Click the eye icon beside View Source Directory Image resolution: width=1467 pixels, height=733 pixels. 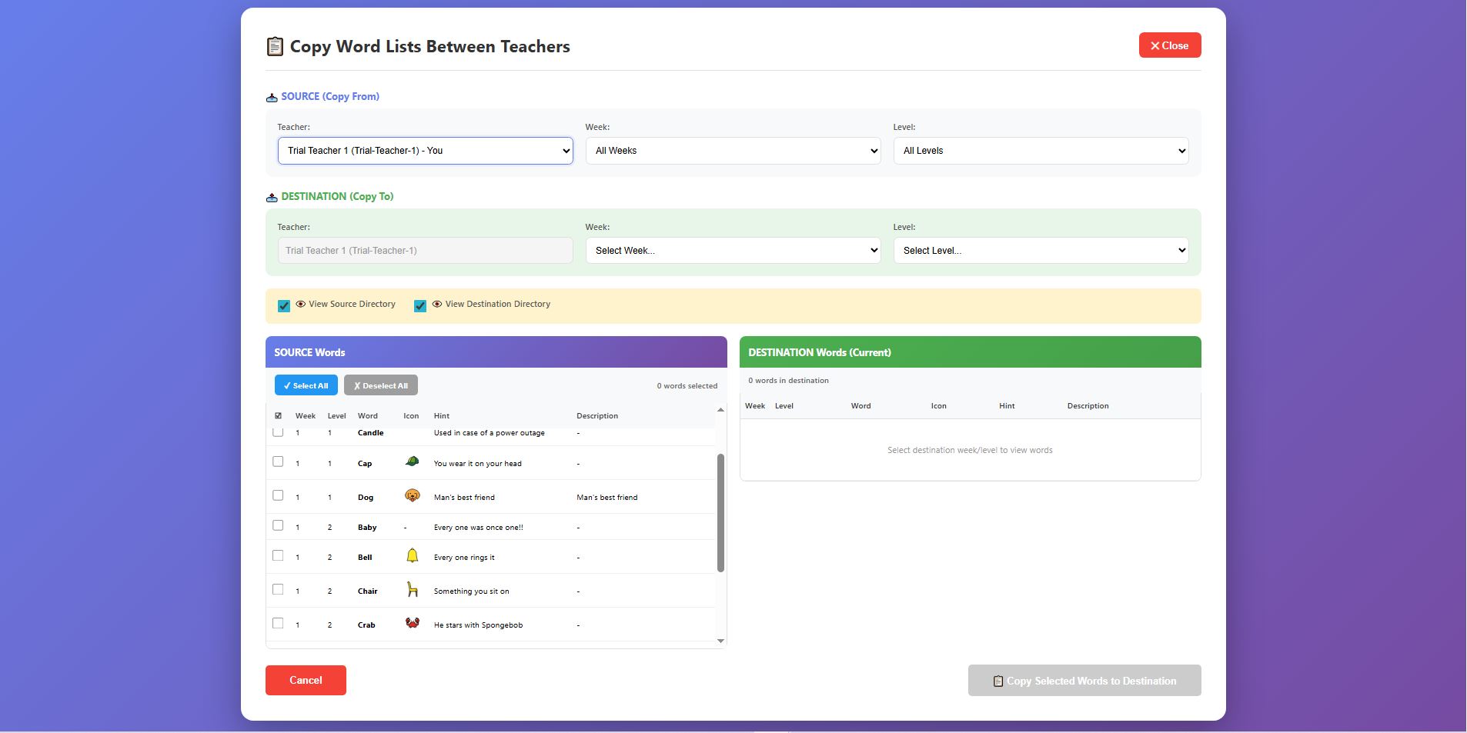pyautogui.click(x=301, y=305)
